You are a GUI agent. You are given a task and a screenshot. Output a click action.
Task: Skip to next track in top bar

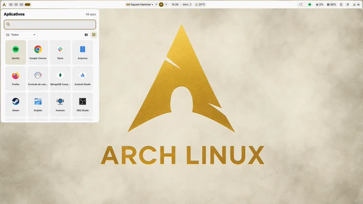point(166,4)
